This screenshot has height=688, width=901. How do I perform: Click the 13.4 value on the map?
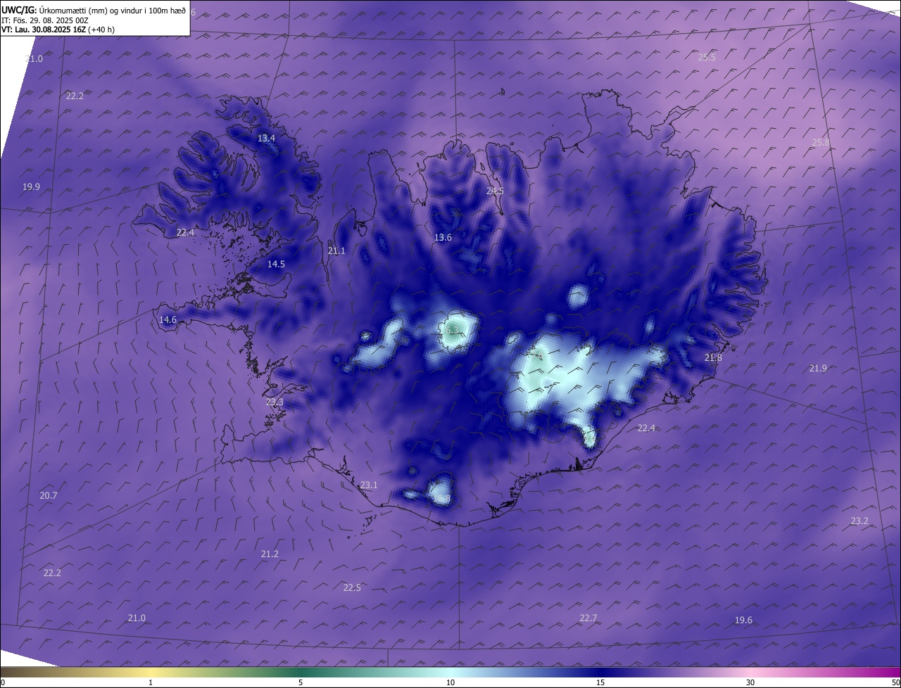(266, 139)
